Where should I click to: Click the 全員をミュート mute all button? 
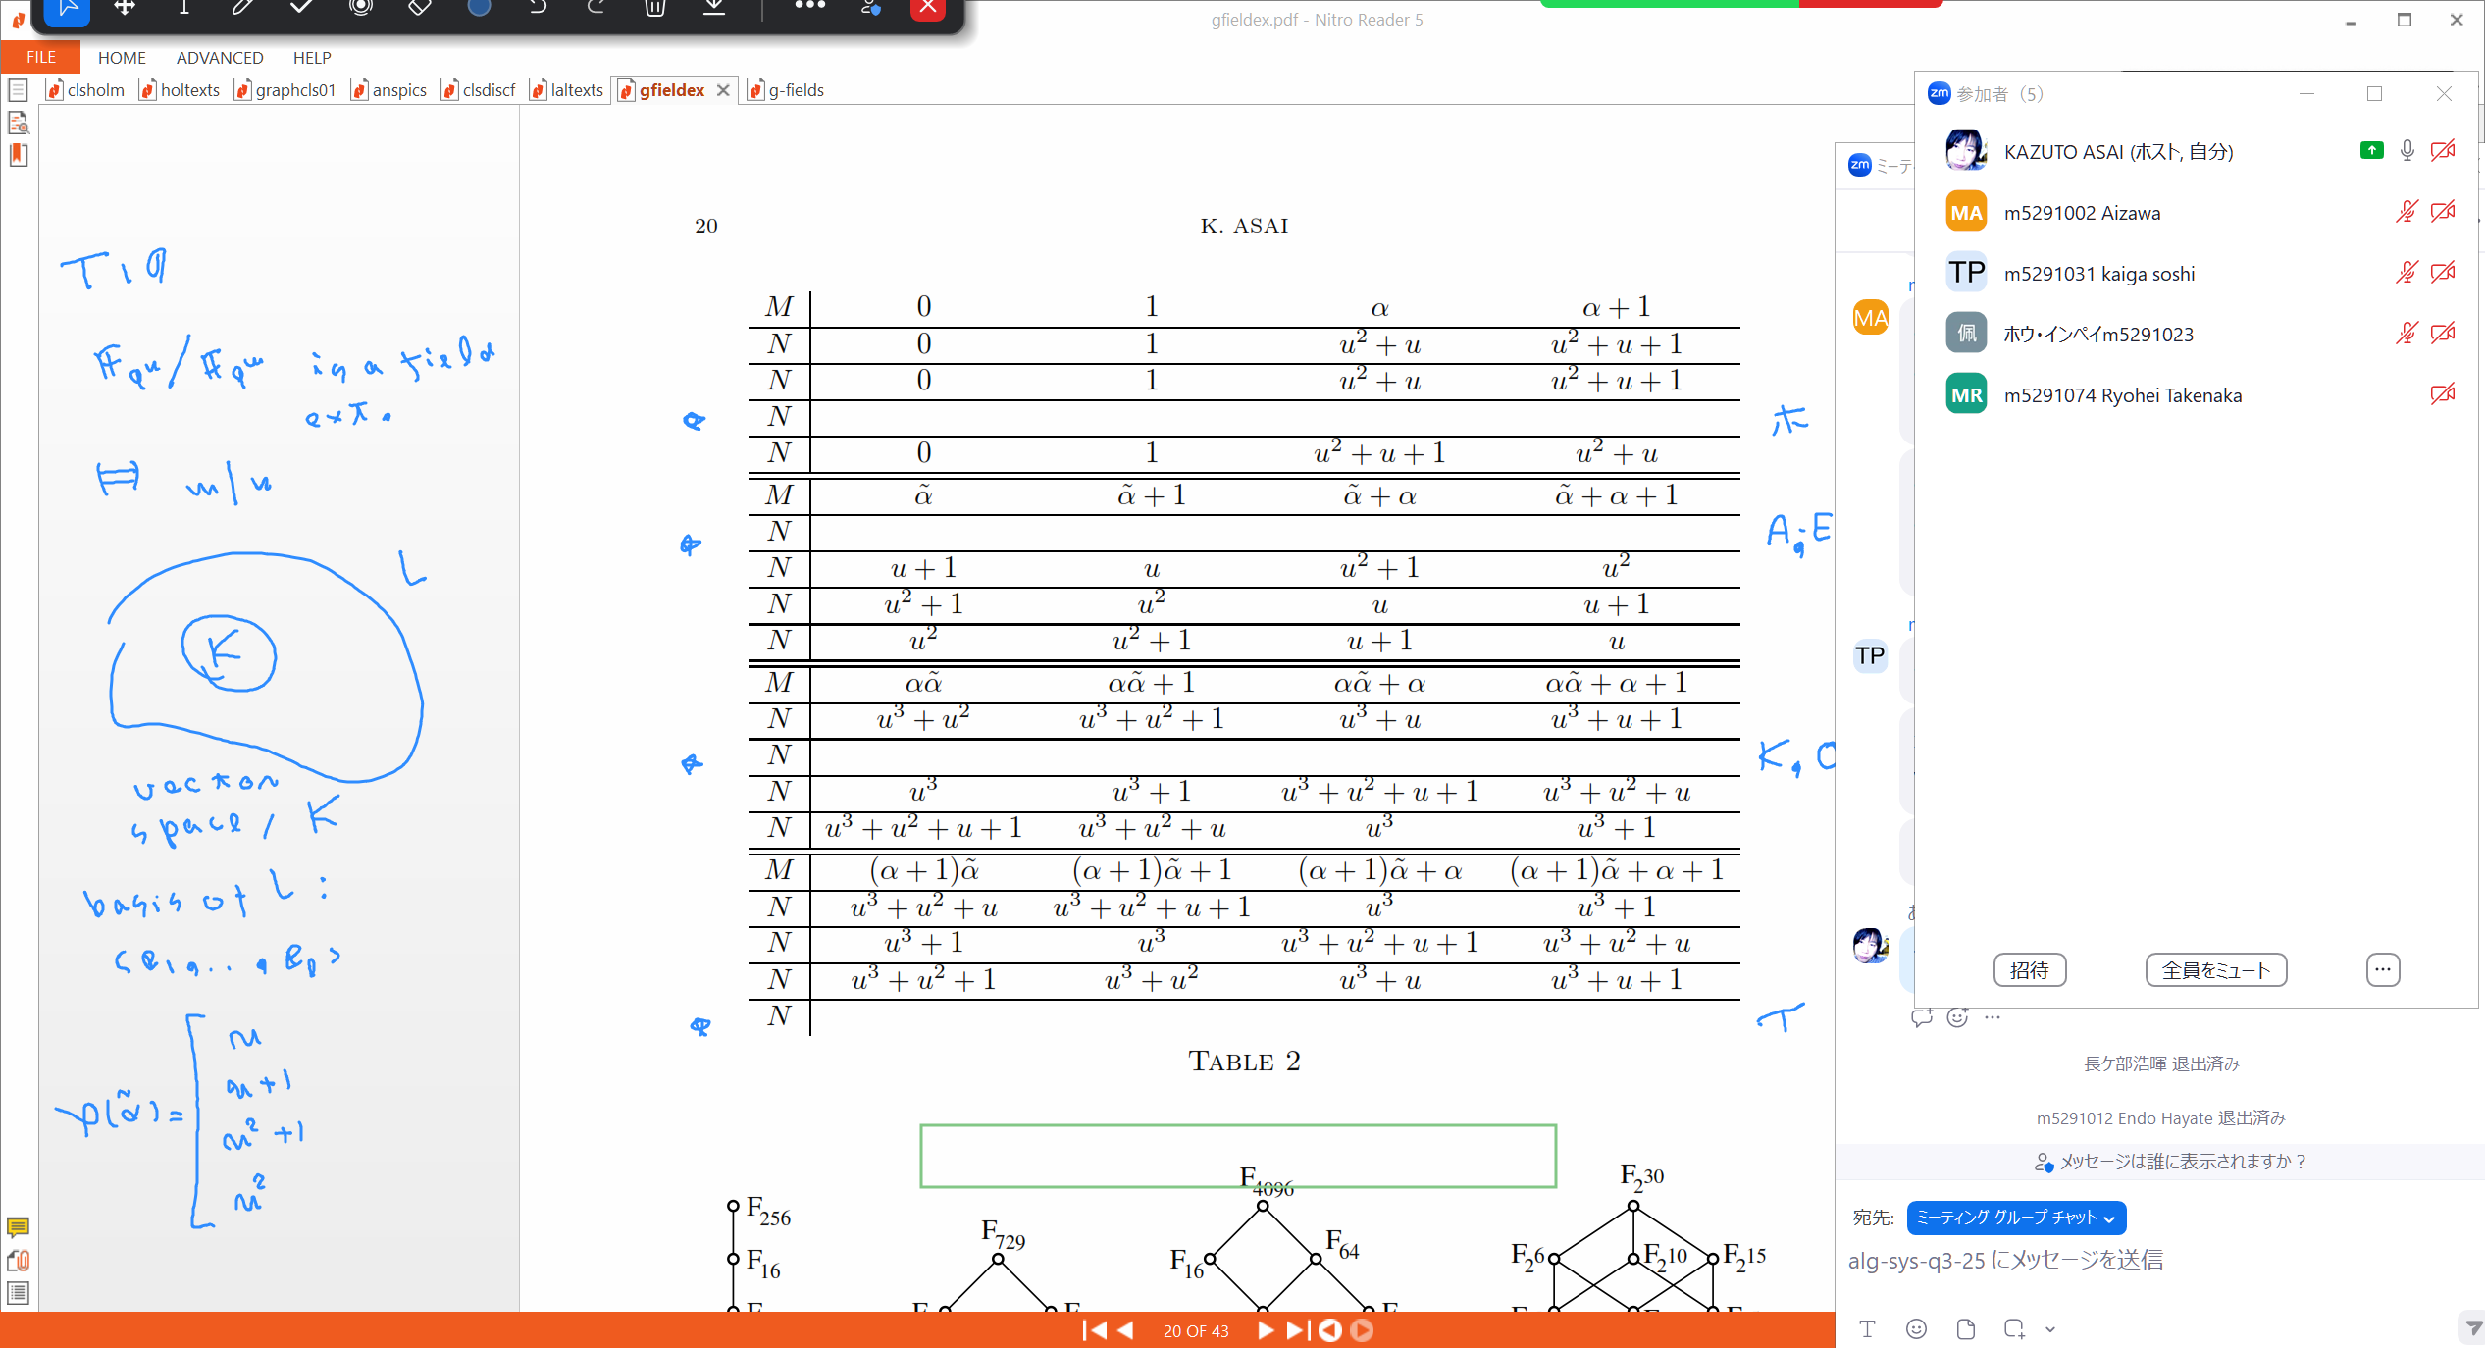tap(2215, 969)
